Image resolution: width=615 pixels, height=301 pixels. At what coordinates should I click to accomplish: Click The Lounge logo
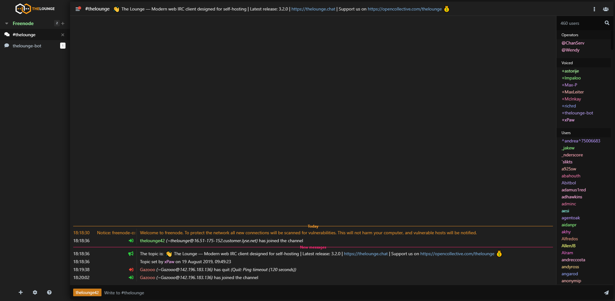[x=35, y=9]
